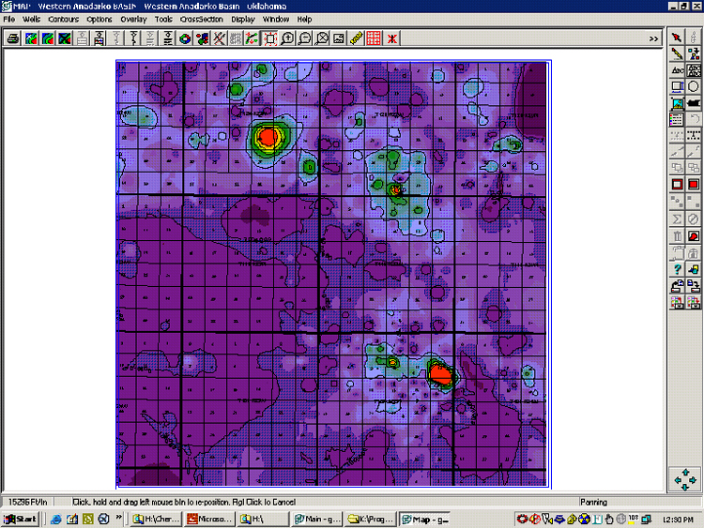The width and height of the screenshot is (704, 528).
Task: Click the green line with red points icon
Action: [253, 38]
